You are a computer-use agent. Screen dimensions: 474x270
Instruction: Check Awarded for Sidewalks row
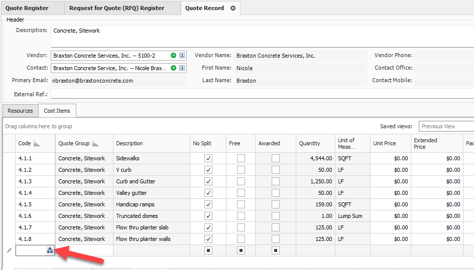pyautogui.click(x=275, y=158)
